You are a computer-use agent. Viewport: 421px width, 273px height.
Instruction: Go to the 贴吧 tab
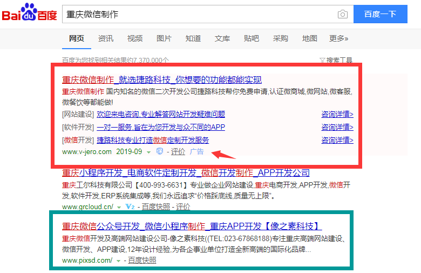pos(252,38)
